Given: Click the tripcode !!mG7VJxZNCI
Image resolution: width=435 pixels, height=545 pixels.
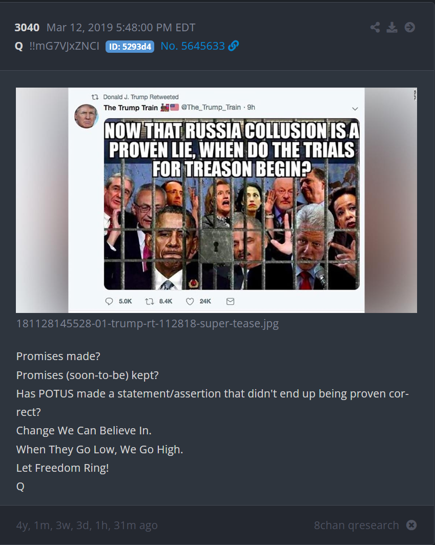Looking at the screenshot, I should pyautogui.click(x=65, y=46).
